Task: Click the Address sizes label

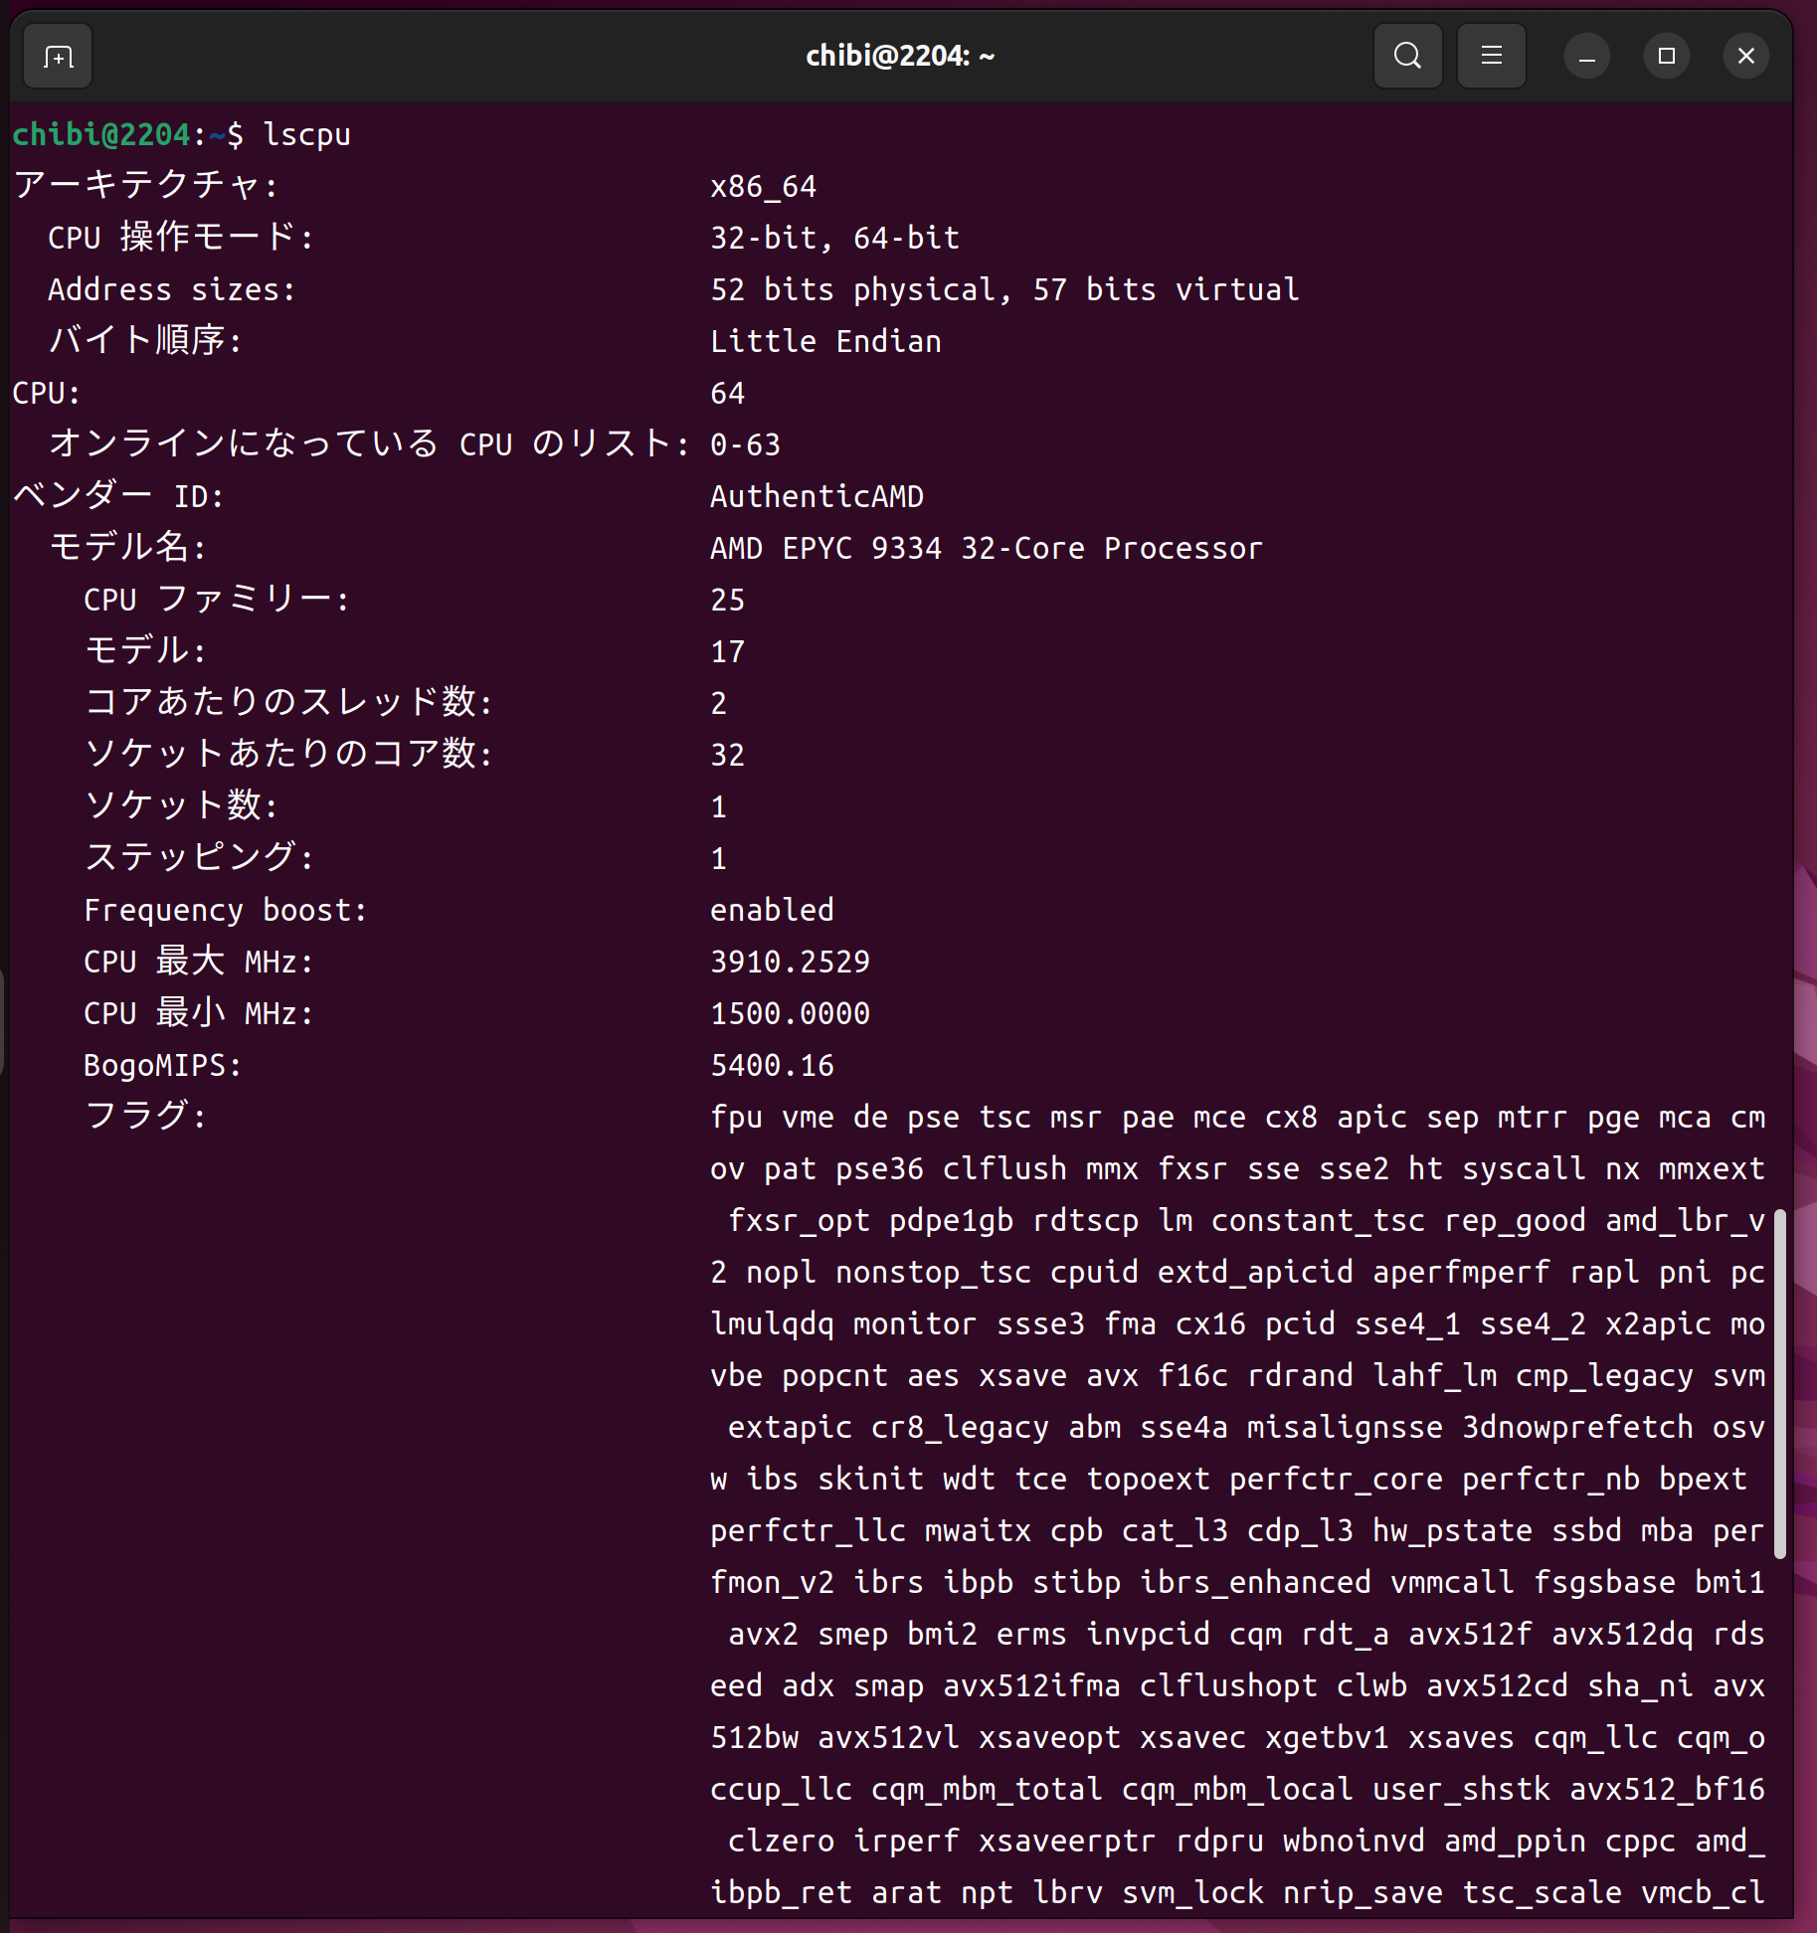Action: pos(171,289)
